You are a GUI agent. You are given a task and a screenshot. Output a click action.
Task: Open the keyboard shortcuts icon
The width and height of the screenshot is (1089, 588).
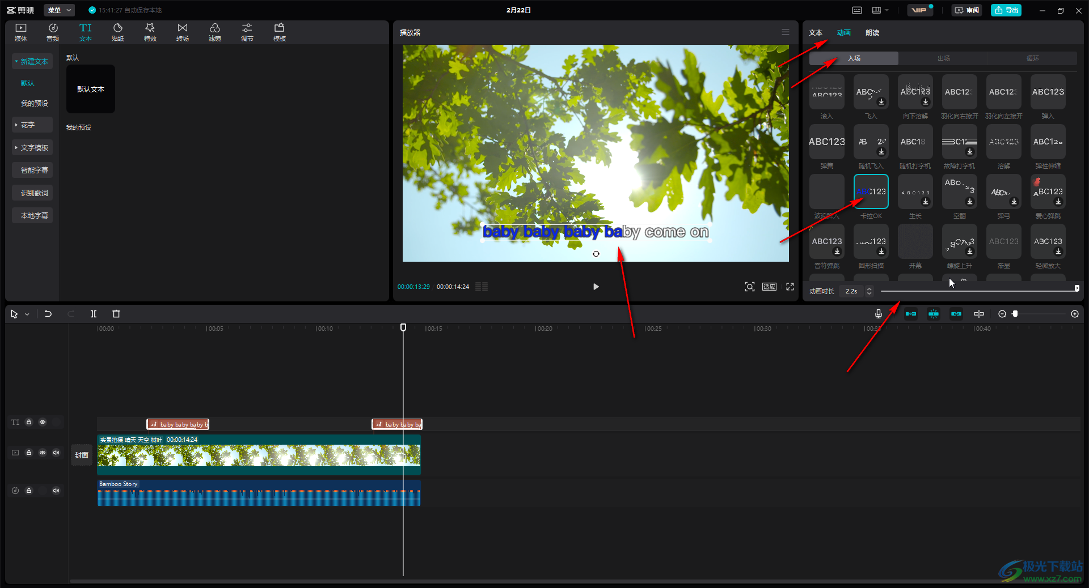(x=857, y=10)
